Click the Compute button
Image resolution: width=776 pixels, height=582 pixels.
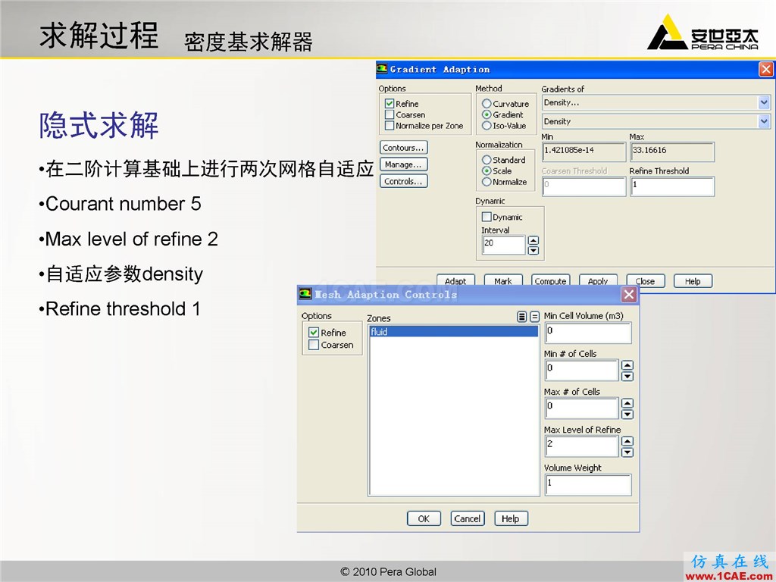(x=550, y=280)
